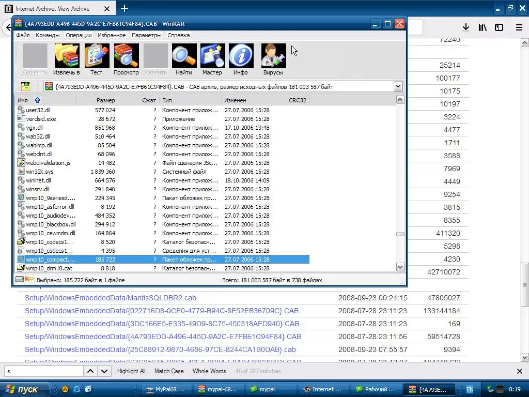This screenshot has height=397, width=529.
Task: Open the {25C88912-9870...}.cab link
Action: pos(160,349)
